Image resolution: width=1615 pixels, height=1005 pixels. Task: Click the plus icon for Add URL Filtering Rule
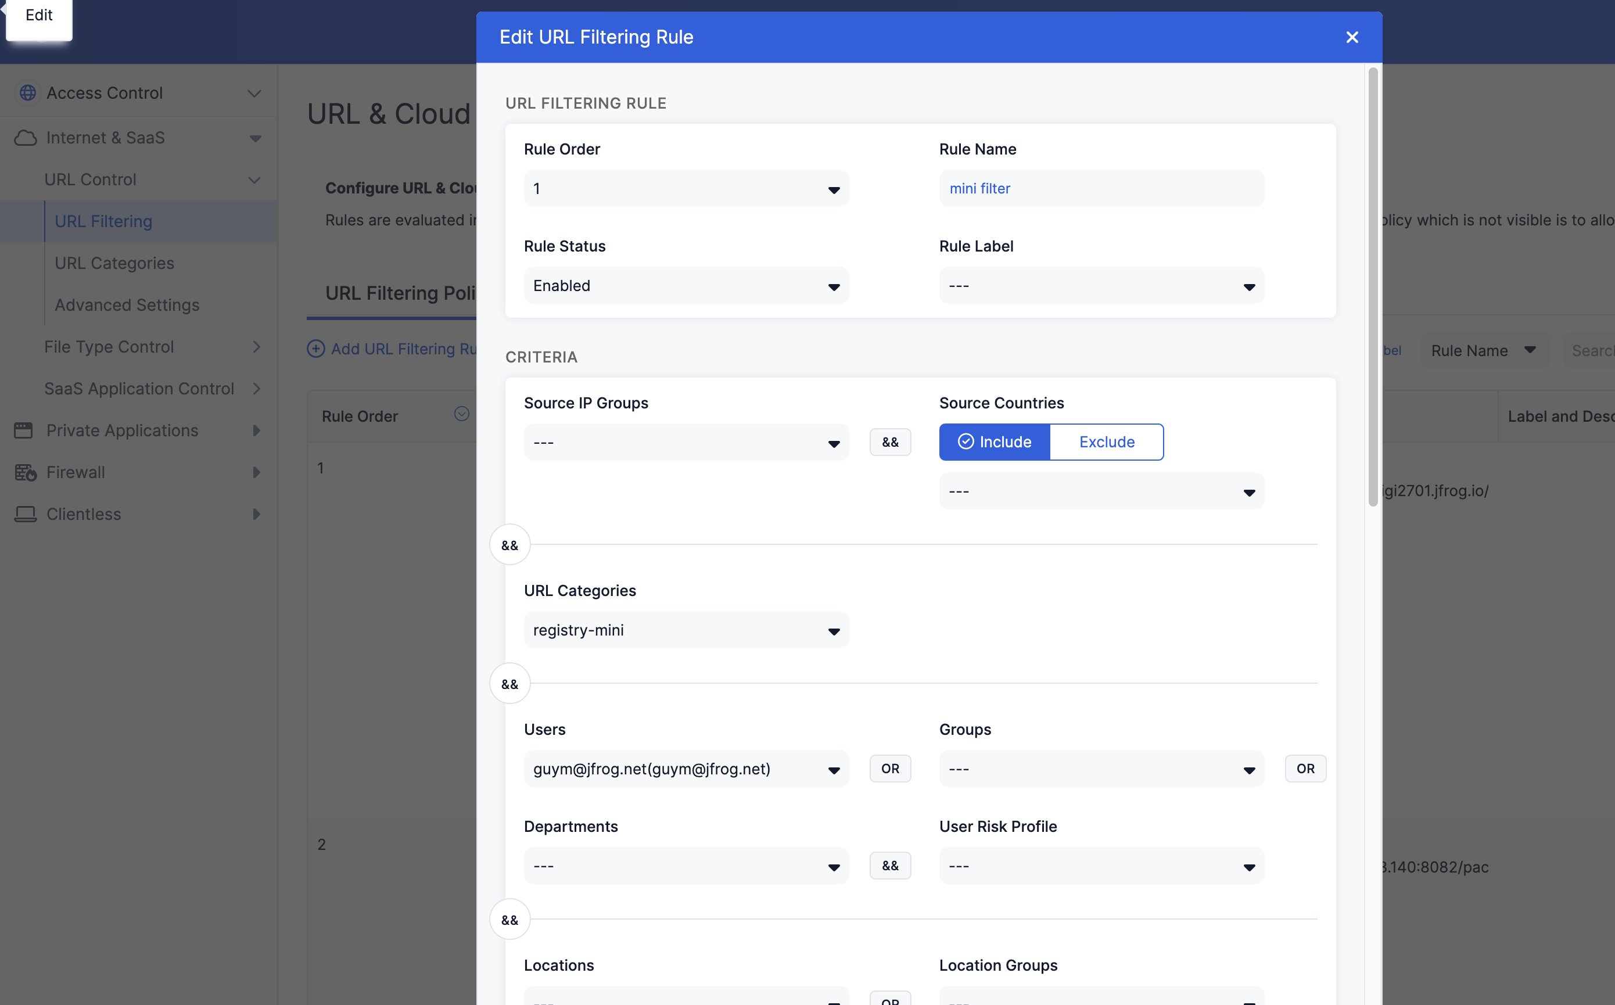[x=315, y=349]
